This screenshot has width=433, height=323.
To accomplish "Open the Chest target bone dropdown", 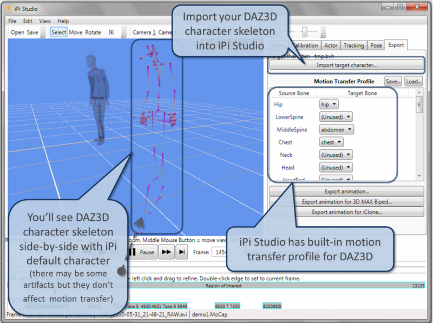I will 331,142.
